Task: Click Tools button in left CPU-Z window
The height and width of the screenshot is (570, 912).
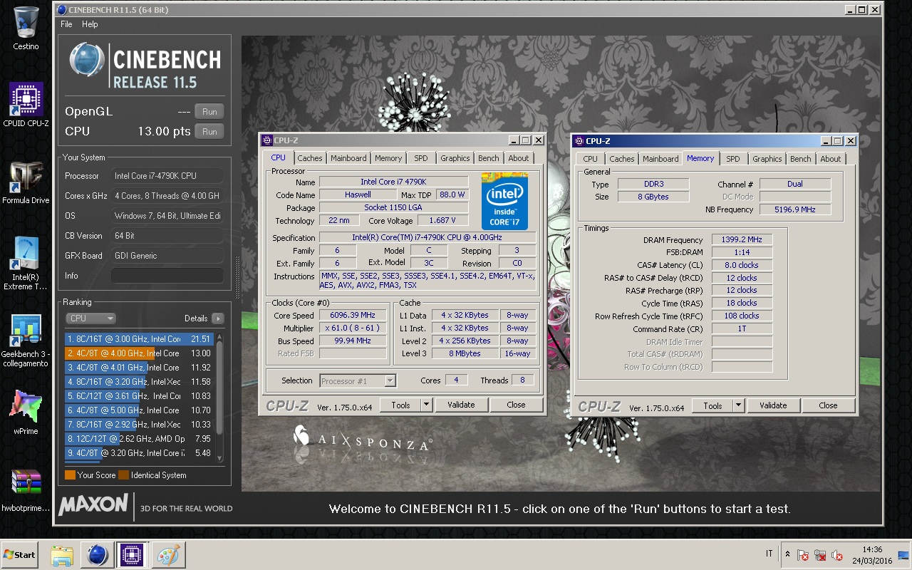Action: click(x=401, y=405)
